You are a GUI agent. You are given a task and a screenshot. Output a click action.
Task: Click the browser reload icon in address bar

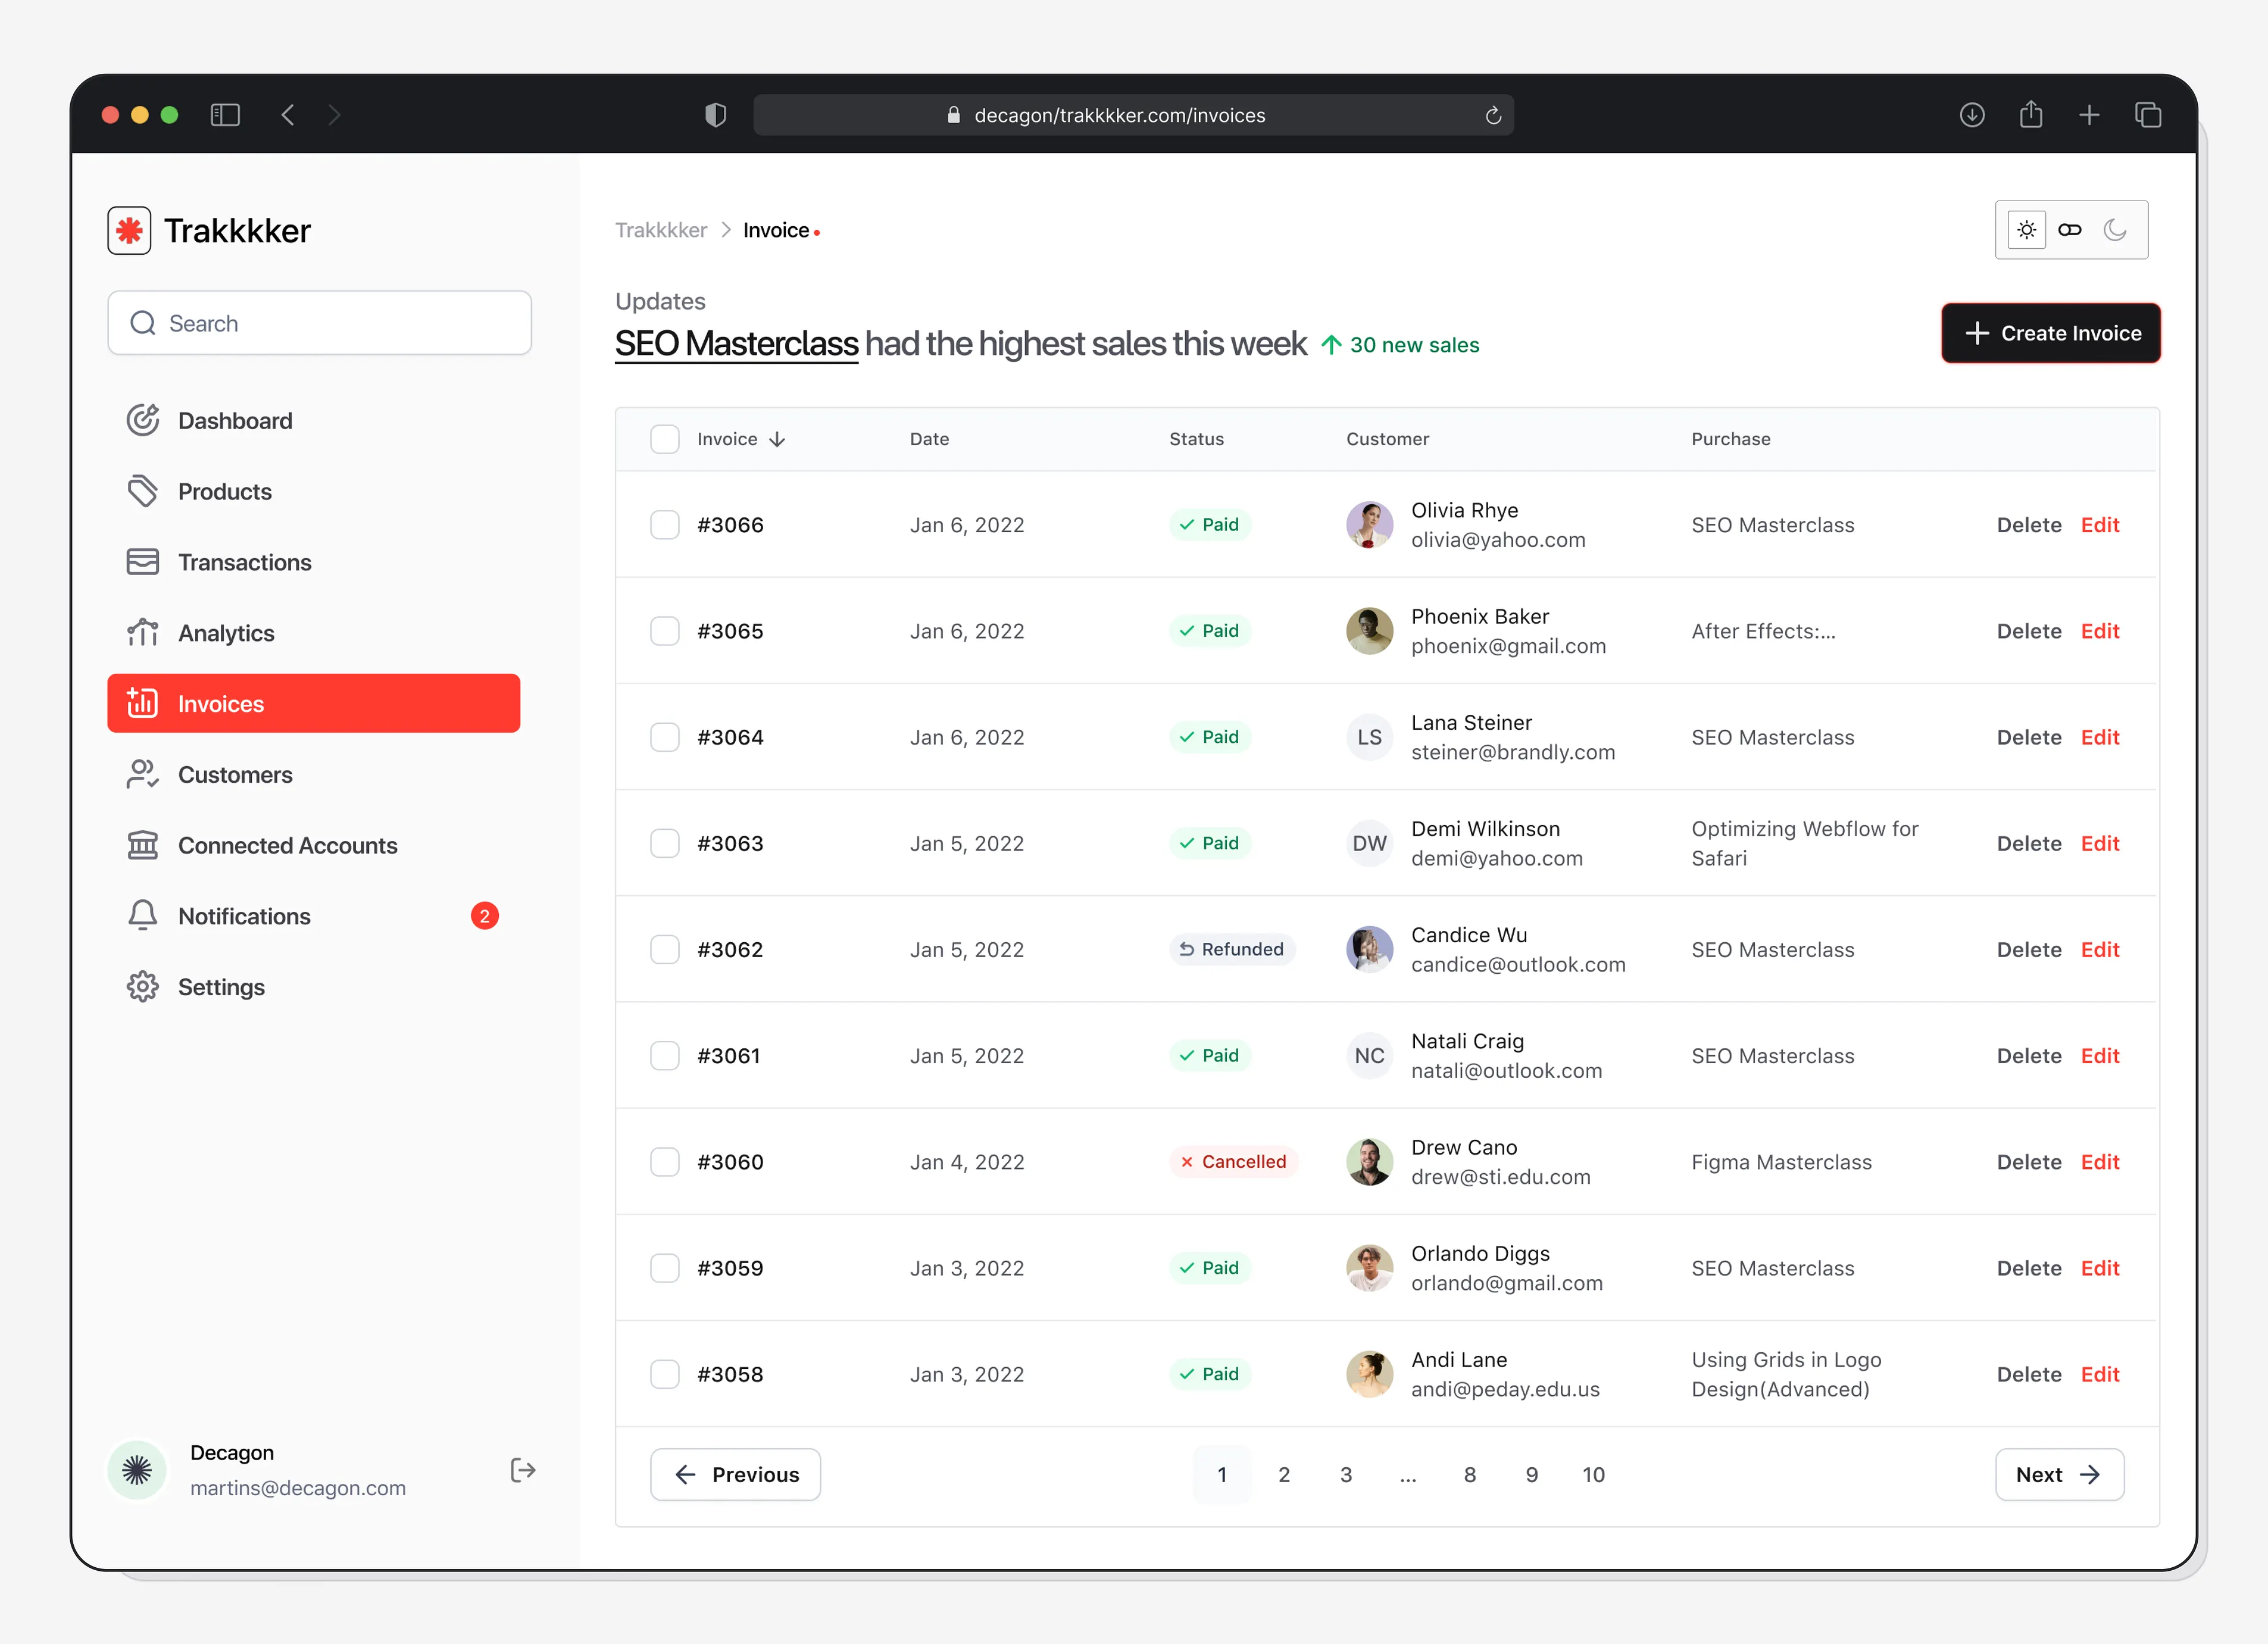click(x=1493, y=115)
